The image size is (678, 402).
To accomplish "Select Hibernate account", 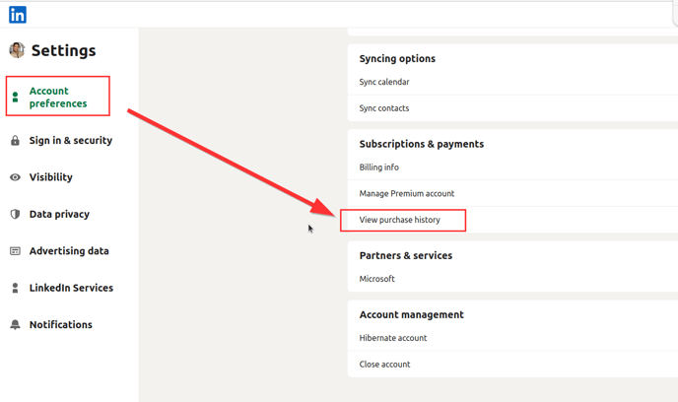I will pyautogui.click(x=393, y=338).
